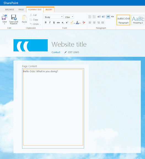Screen dimensions: 145x159
Task: Open the INSERT tab
Action: tap(49, 10)
